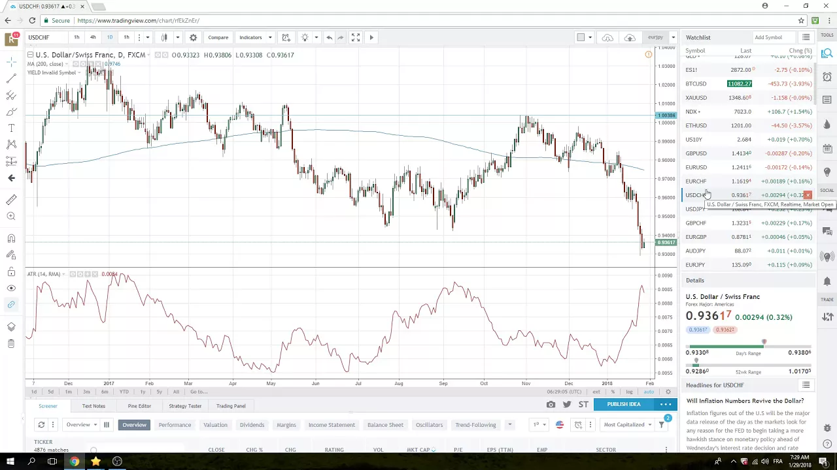Open the Pine Editor tab
This screenshot has width=837, height=470.
(x=139, y=406)
